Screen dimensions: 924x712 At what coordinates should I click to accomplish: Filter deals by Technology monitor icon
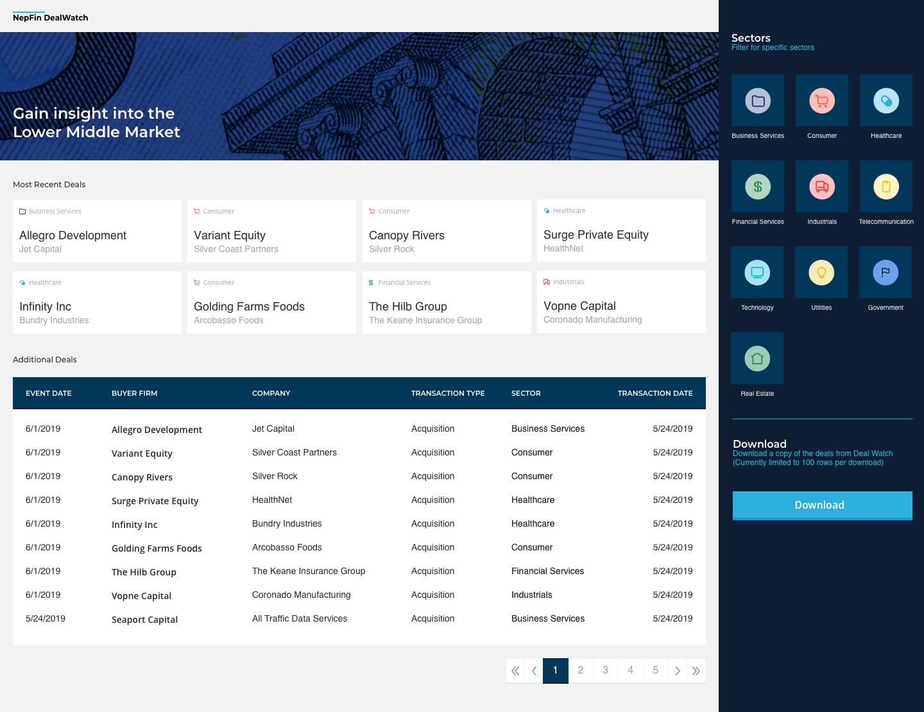click(x=757, y=273)
